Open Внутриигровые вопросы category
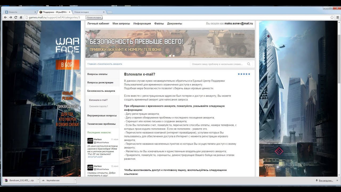 click(102, 115)
